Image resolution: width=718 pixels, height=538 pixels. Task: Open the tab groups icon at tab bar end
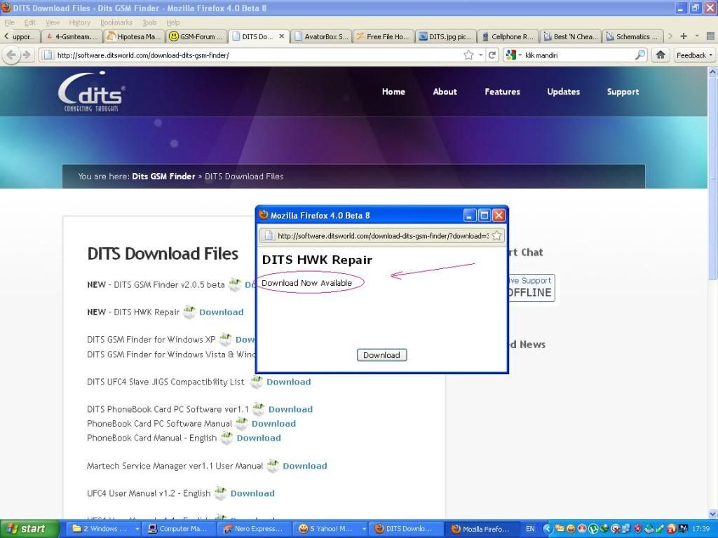click(711, 36)
